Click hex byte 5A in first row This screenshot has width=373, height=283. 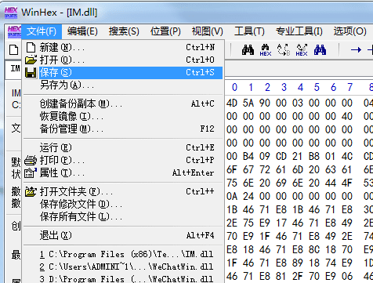click(x=248, y=103)
